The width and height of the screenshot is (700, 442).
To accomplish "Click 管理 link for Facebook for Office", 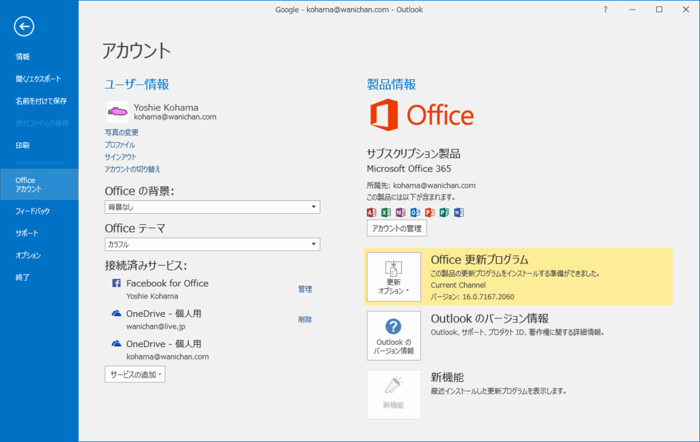I will [x=305, y=289].
